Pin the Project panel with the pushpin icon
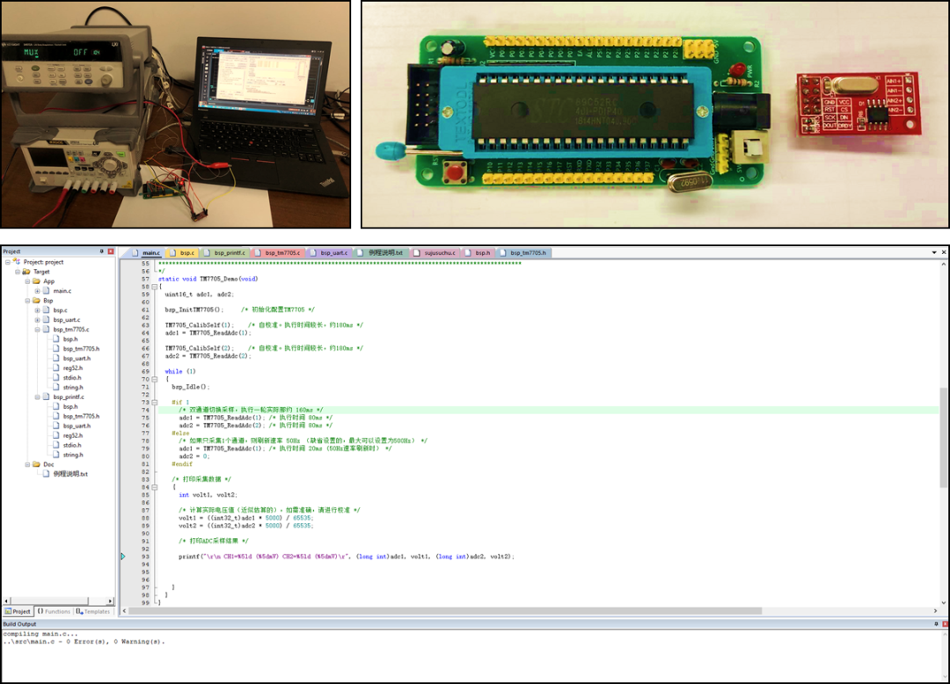 click(x=102, y=251)
